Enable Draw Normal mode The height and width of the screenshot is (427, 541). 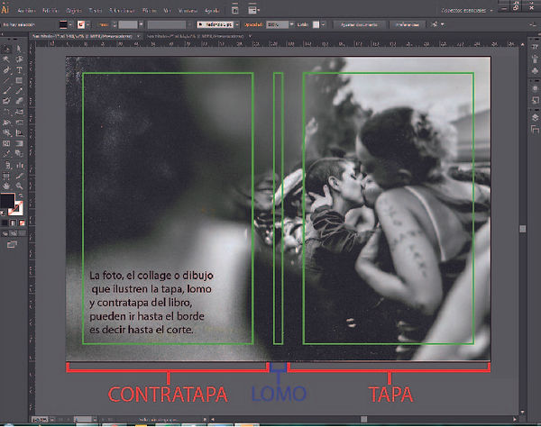[5, 233]
